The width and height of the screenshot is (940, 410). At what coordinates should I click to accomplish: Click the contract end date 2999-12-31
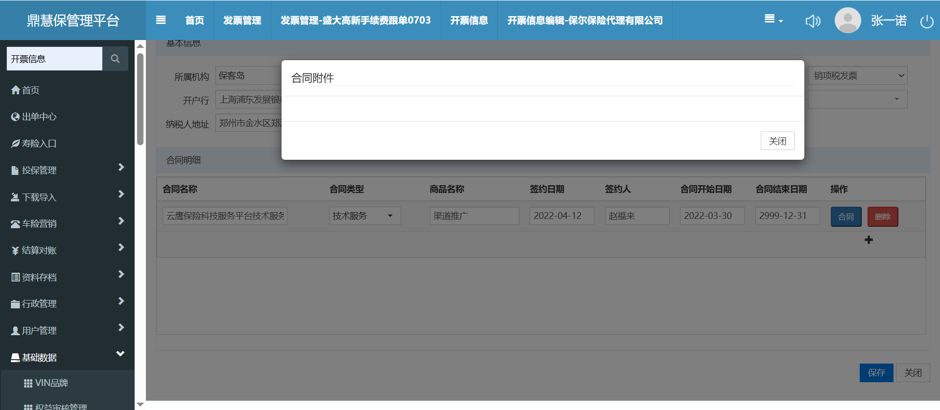pyautogui.click(x=788, y=216)
